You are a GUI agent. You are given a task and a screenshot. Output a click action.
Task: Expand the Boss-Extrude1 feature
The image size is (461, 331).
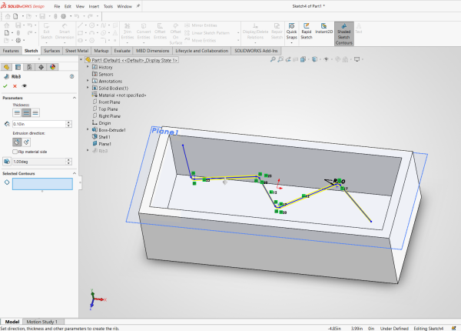88,129
